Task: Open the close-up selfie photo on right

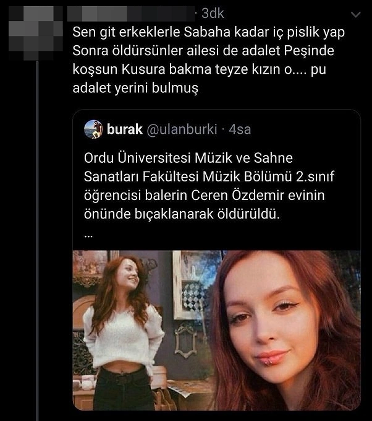Action: 287,329
